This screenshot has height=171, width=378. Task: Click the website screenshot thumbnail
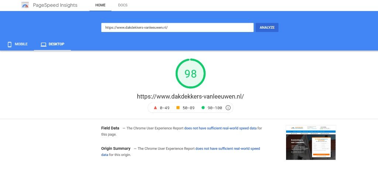point(311,142)
